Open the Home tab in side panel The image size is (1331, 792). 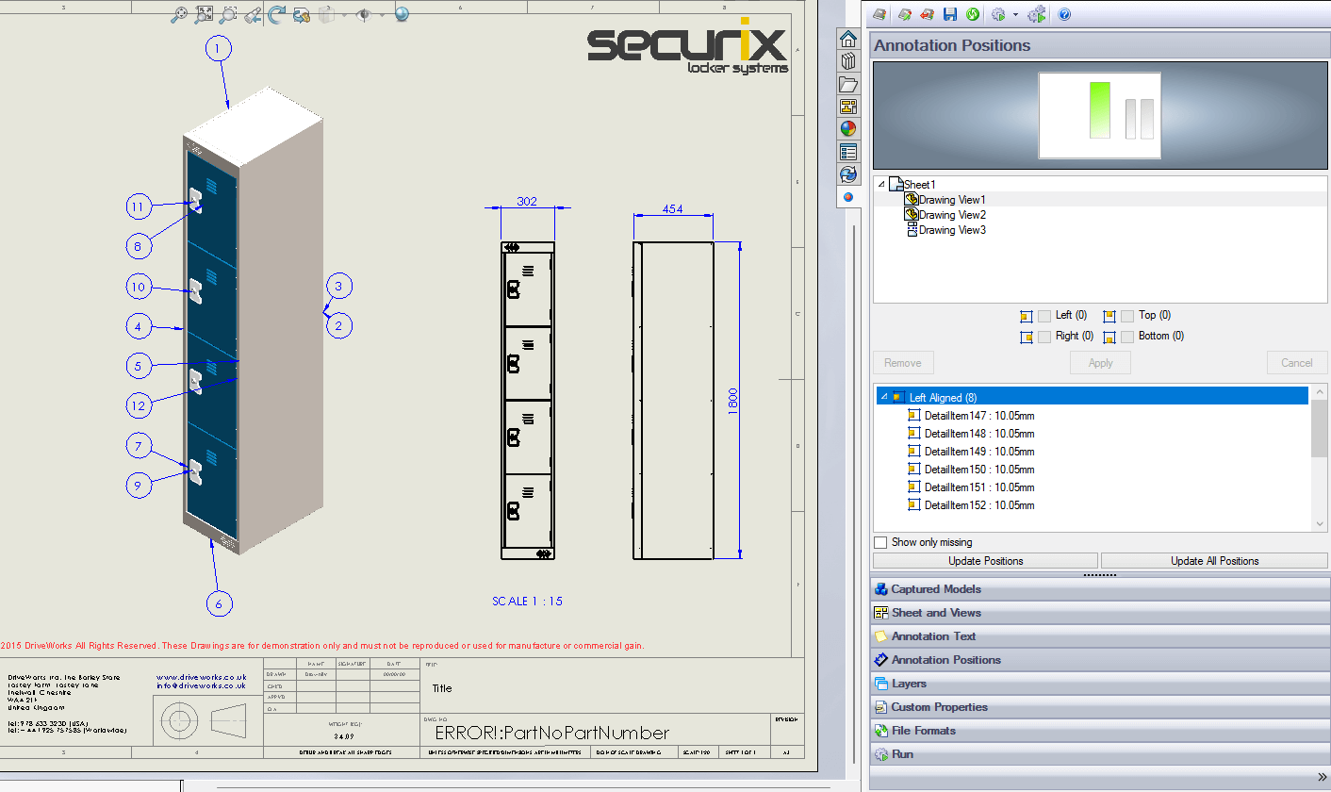(x=848, y=39)
